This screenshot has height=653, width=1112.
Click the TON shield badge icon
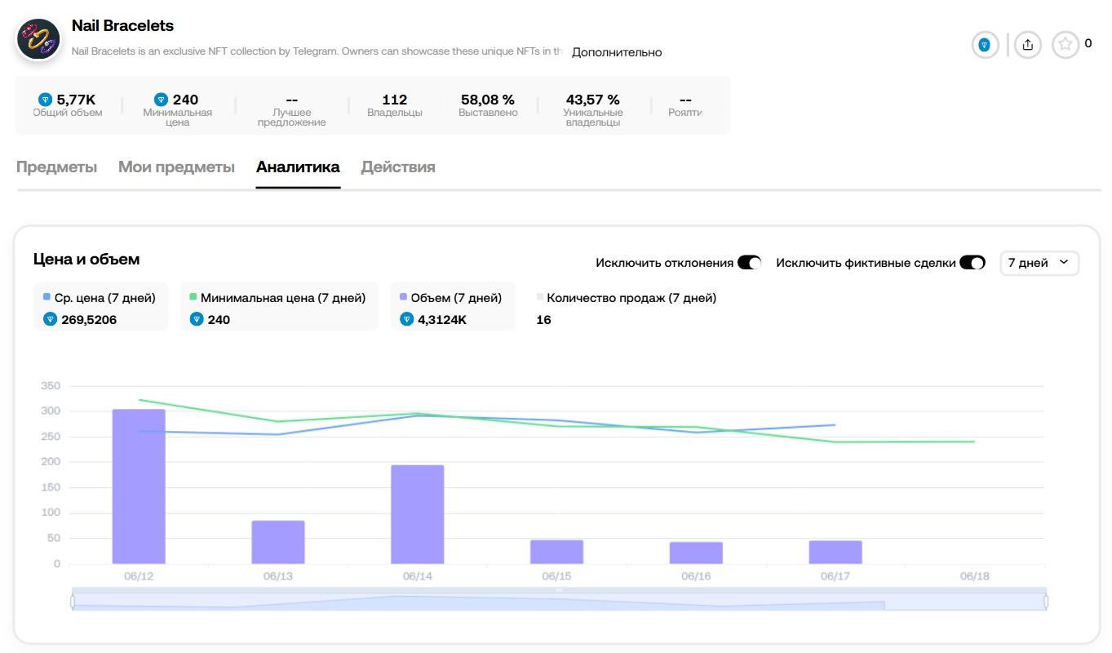tap(985, 45)
